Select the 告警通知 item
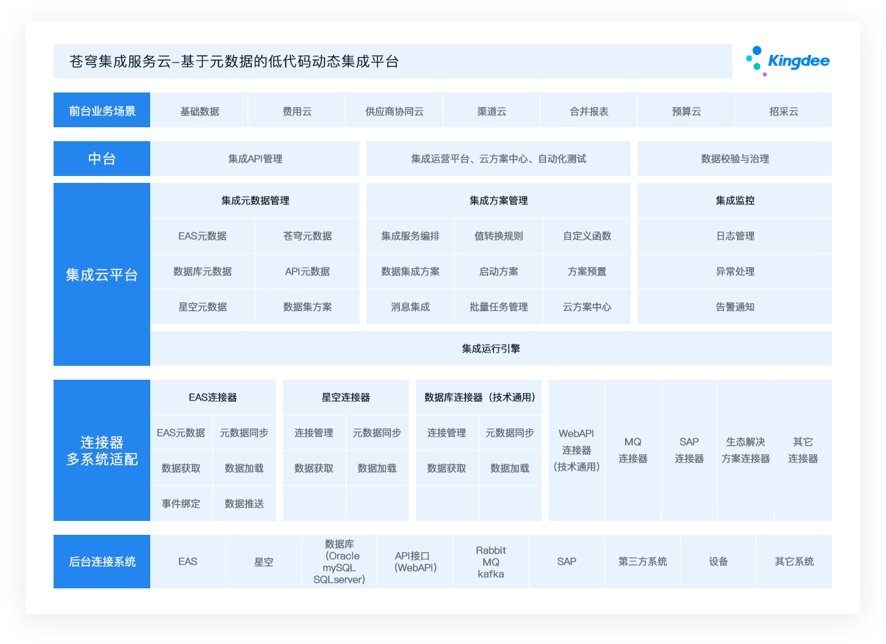886x644 pixels. (734, 307)
